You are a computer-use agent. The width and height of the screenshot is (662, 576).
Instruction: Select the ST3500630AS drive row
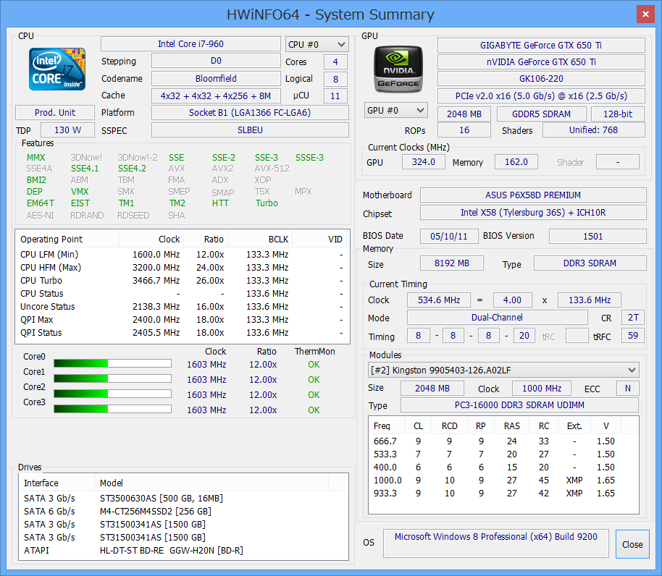(184, 499)
